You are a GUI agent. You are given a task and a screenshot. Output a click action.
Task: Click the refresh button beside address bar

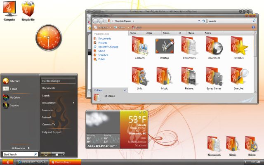(204, 21)
